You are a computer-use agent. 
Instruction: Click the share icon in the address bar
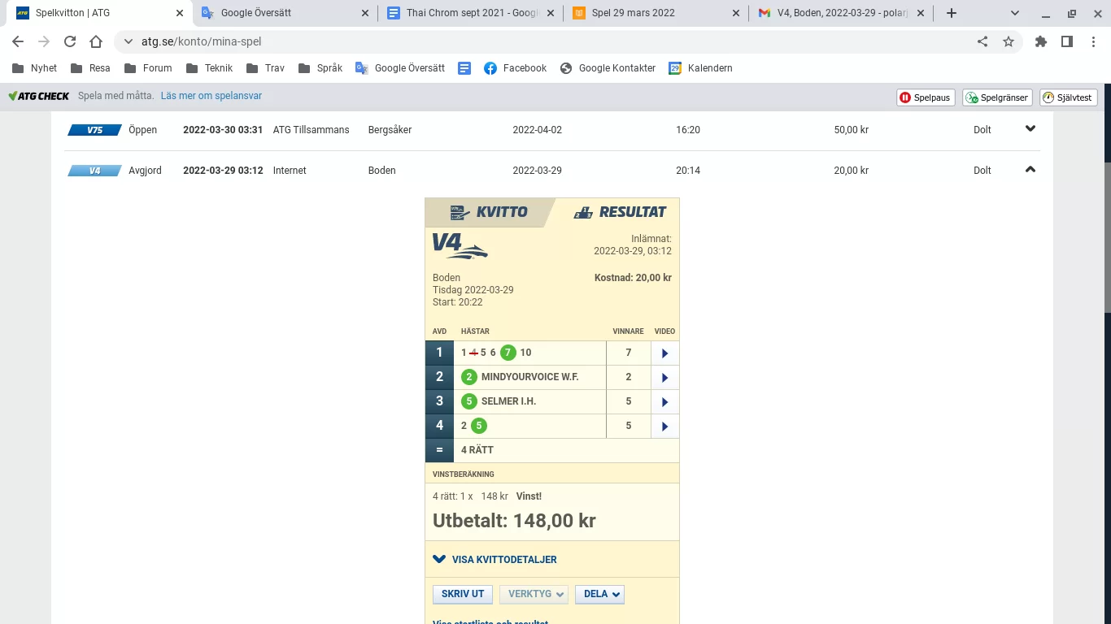point(982,41)
